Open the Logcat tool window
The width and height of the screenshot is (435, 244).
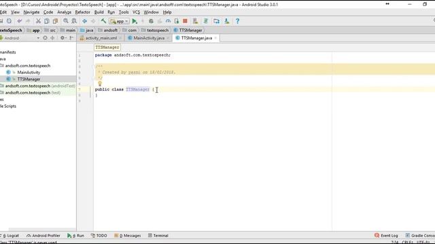(x=10, y=236)
